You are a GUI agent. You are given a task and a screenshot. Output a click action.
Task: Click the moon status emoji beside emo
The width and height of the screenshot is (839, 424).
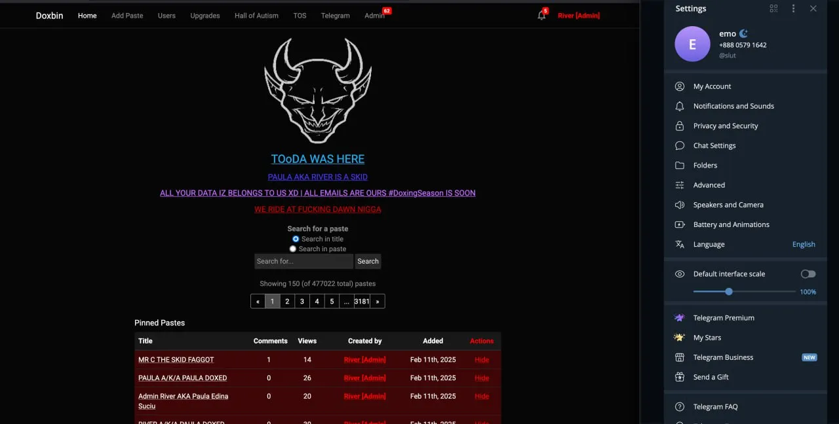[743, 33]
